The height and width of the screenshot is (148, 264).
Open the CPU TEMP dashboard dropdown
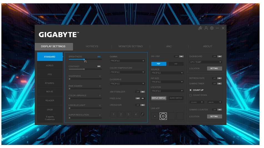coord(206,62)
